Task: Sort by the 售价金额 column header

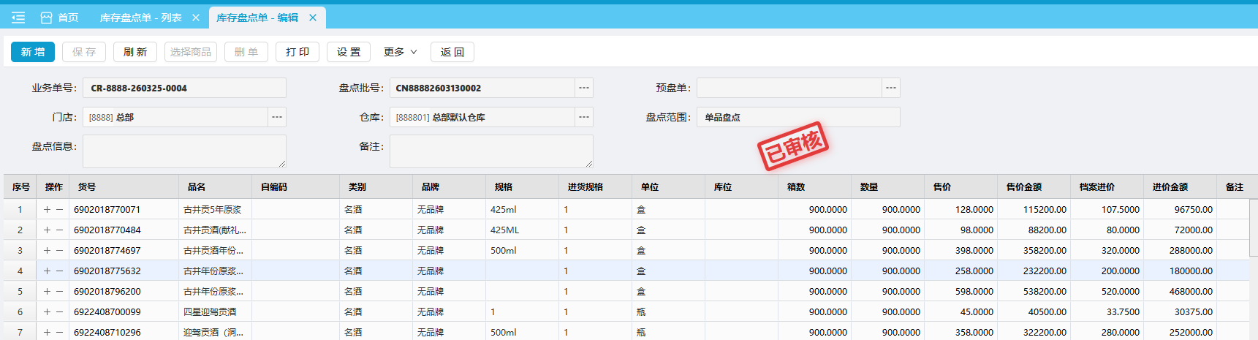Action: 1023,187
